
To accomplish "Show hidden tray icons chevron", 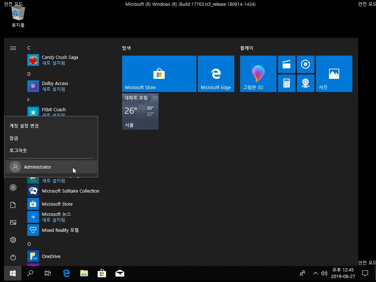I will click(315, 273).
